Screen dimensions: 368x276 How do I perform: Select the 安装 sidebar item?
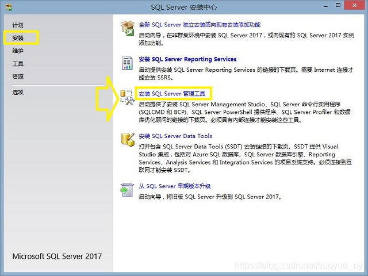18,38
